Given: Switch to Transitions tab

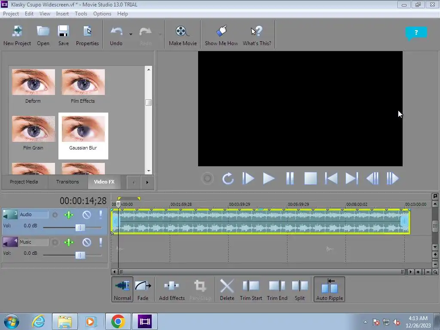Looking at the screenshot, I should click(x=67, y=182).
